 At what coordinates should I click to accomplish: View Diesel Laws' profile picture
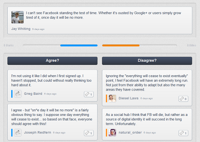(x=112, y=98)
